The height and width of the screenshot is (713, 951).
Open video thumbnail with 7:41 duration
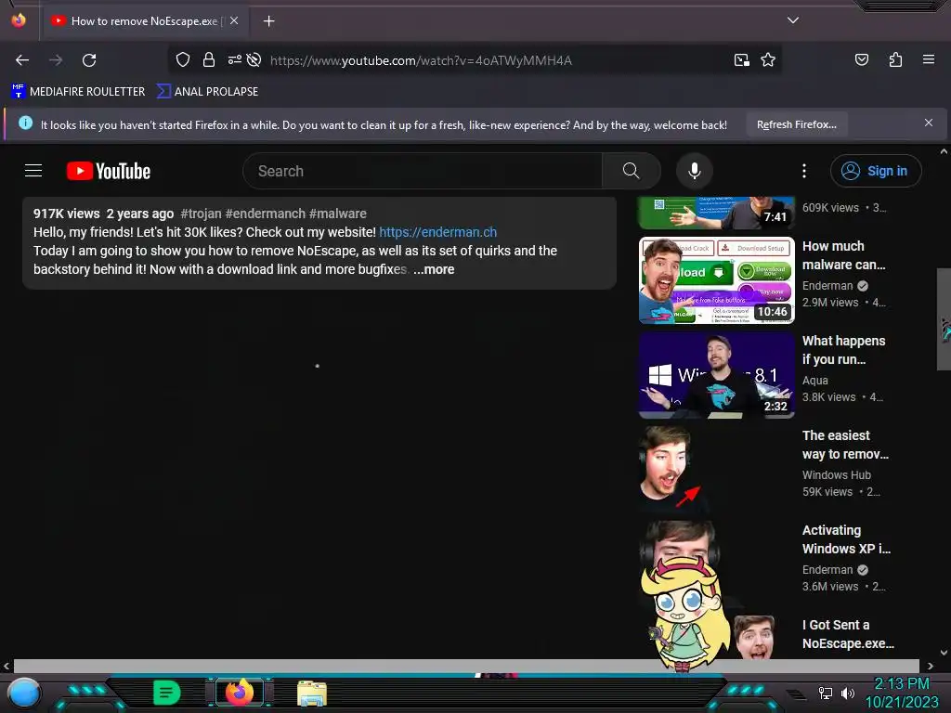point(716,213)
